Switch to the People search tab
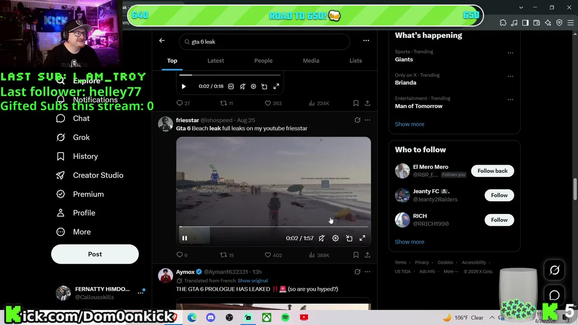The width and height of the screenshot is (578, 325). click(x=263, y=61)
